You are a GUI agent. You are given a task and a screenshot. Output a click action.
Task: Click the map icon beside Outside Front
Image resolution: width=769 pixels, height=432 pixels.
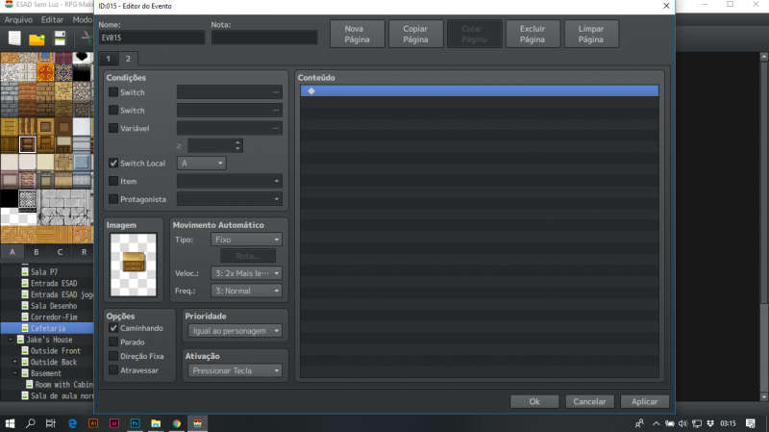point(25,350)
